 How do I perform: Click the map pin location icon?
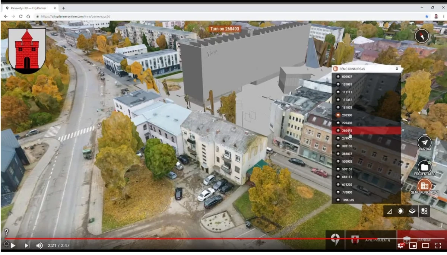pos(335,240)
